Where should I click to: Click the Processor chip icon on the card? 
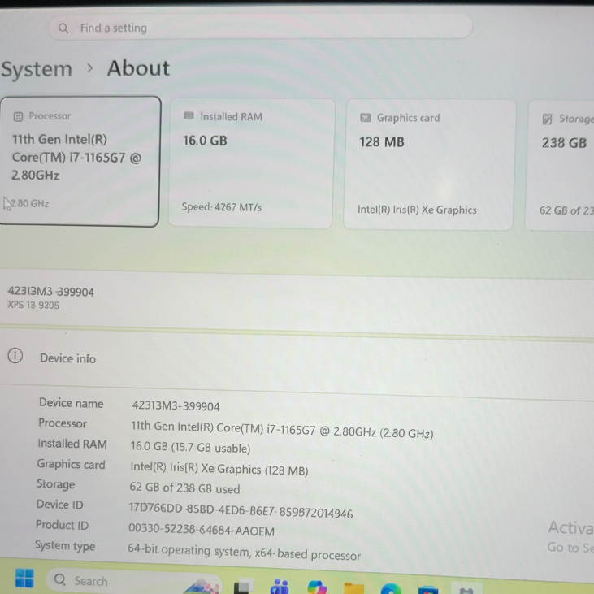18,116
